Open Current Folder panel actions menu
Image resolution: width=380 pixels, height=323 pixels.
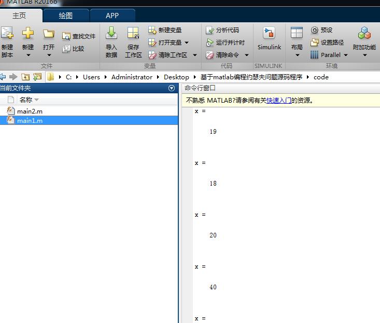[172, 88]
